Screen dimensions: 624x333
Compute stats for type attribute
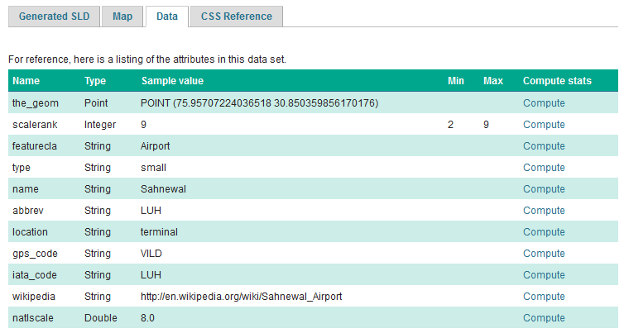pyautogui.click(x=544, y=168)
